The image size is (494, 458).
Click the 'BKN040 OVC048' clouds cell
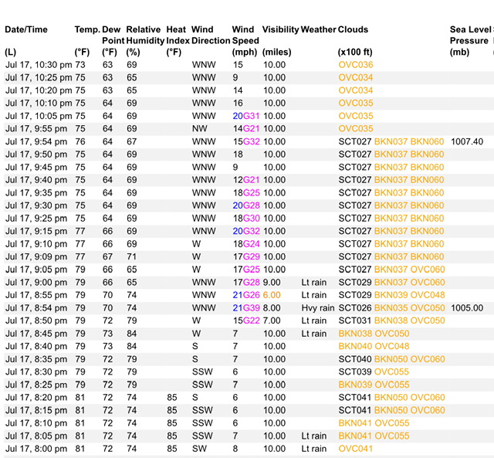pos(374,346)
